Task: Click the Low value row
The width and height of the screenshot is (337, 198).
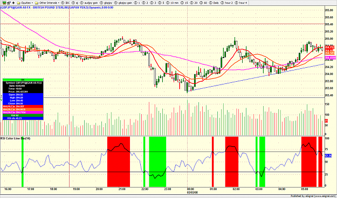Action: [23, 101]
